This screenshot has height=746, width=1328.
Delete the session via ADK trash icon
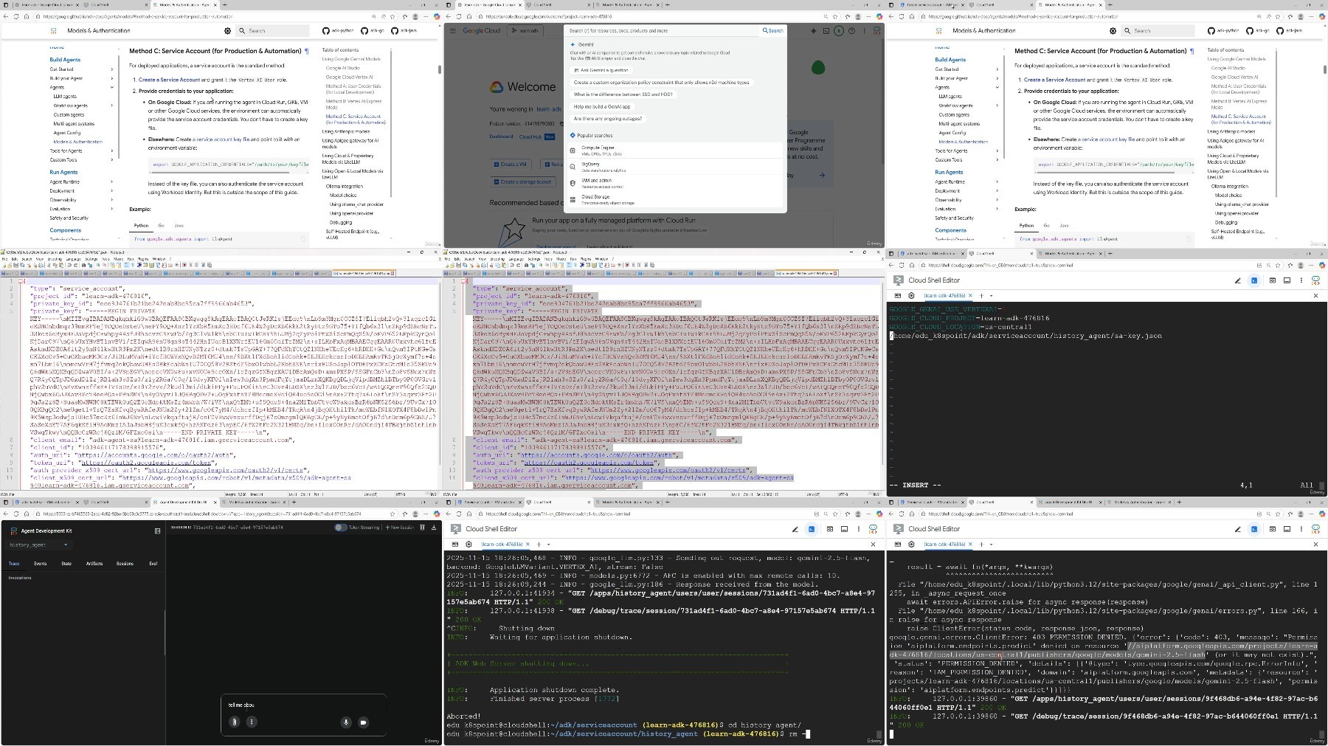[423, 528]
